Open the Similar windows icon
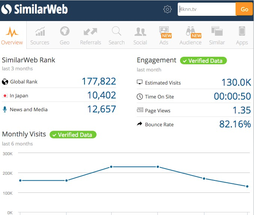 click(x=217, y=31)
